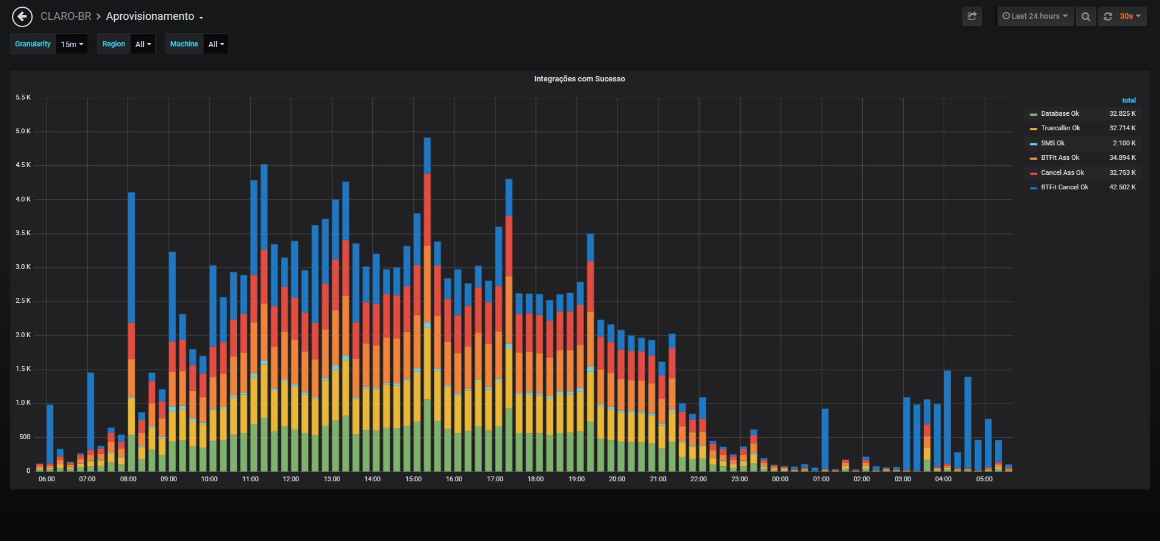Click the 06:00 time axis label
The height and width of the screenshot is (541, 1160).
[47, 479]
